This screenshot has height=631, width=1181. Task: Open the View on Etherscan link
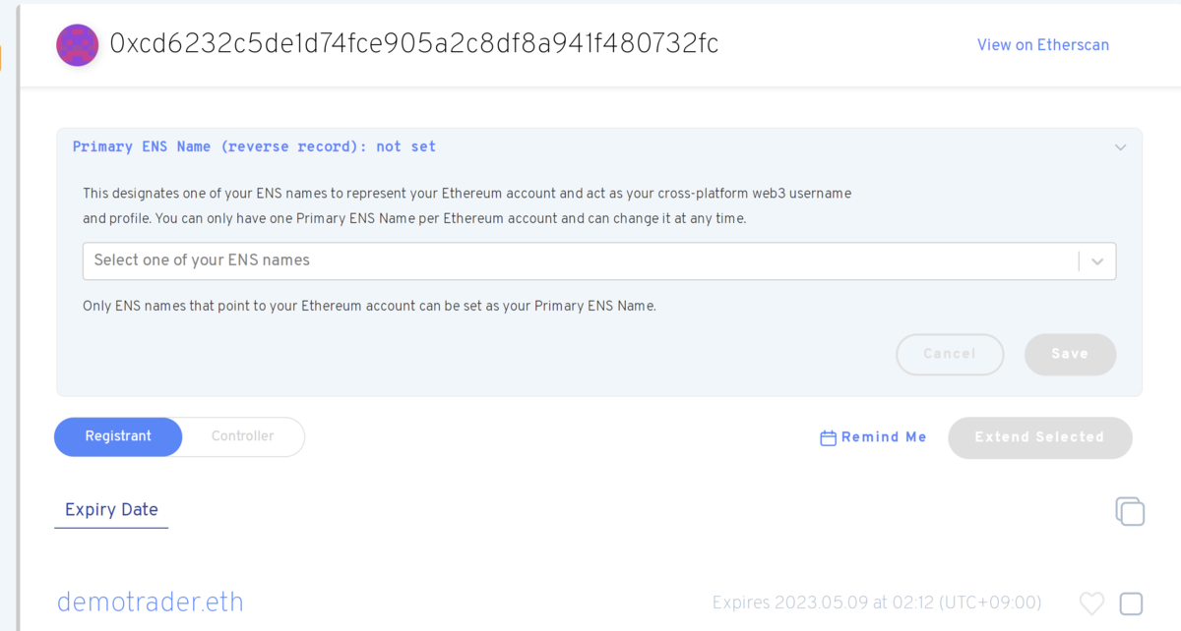1042,45
